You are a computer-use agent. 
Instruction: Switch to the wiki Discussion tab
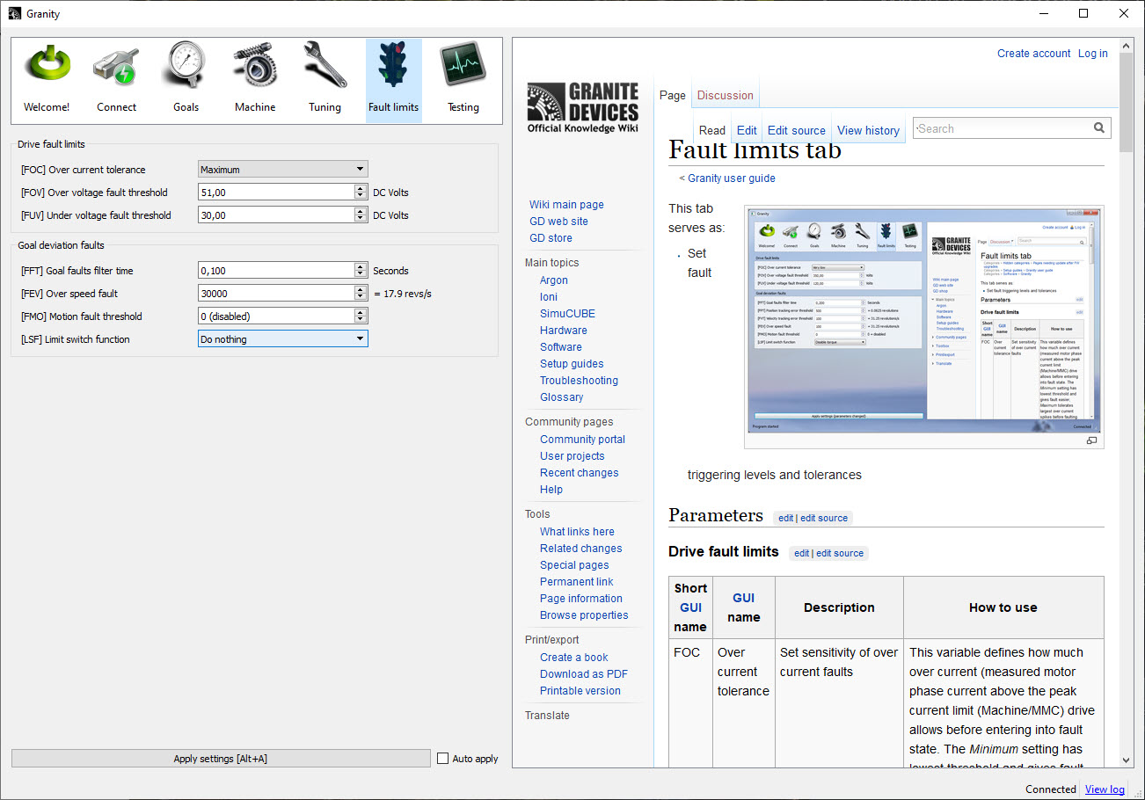click(x=725, y=95)
